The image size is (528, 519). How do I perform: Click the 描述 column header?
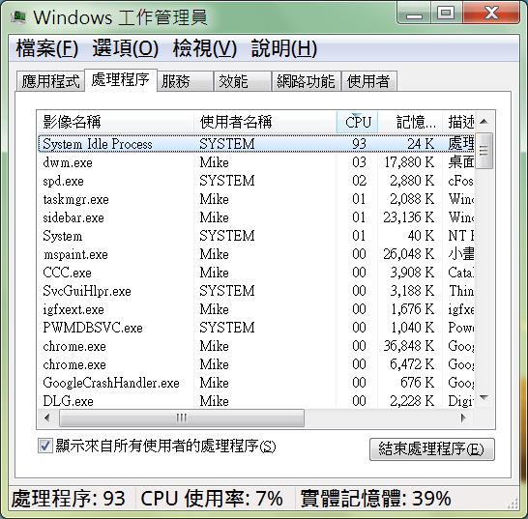458,122
